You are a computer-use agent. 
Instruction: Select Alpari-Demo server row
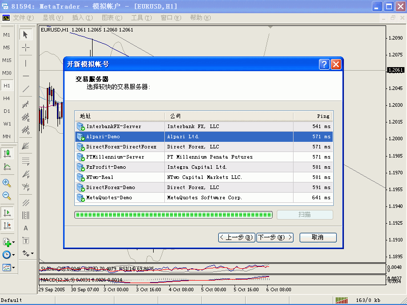(204, 136)
